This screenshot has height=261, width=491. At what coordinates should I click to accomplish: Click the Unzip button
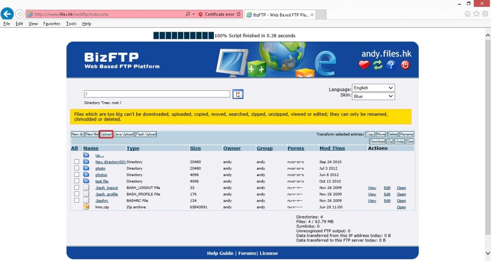tap(399, 141)
